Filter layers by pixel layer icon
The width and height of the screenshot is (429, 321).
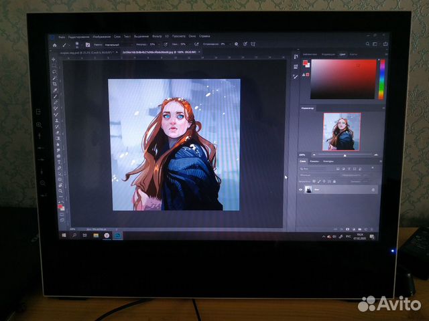point(338,169)
